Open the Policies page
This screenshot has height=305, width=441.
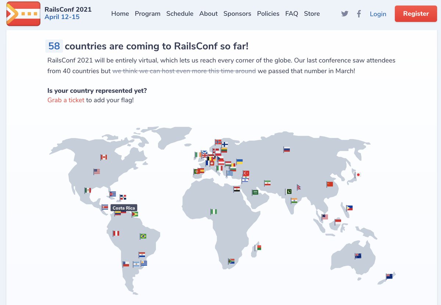click(x=268, y=14)
